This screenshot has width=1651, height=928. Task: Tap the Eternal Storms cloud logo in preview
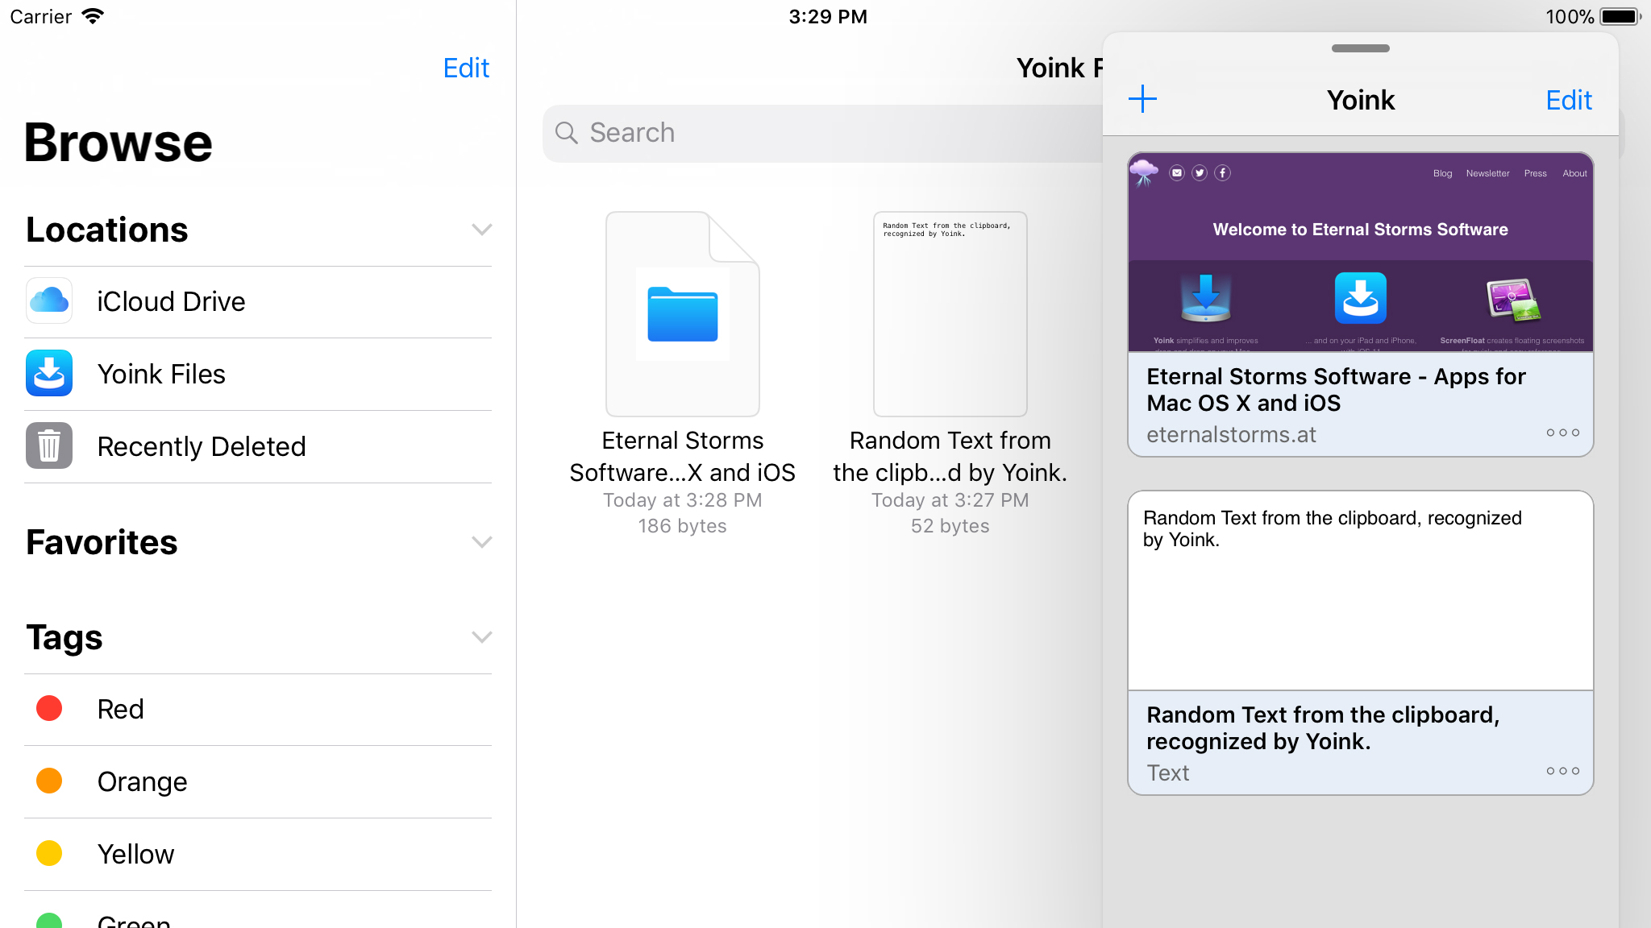click(x=1144, y=172)
